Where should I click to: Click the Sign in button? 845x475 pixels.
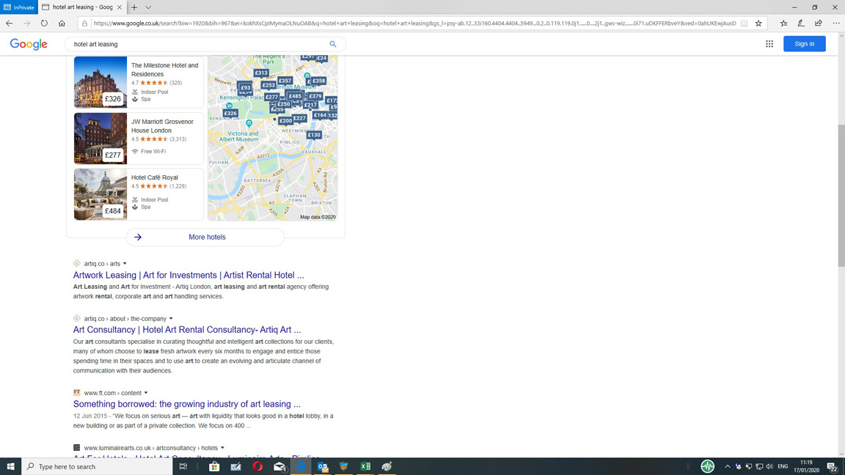pos(804,44)
